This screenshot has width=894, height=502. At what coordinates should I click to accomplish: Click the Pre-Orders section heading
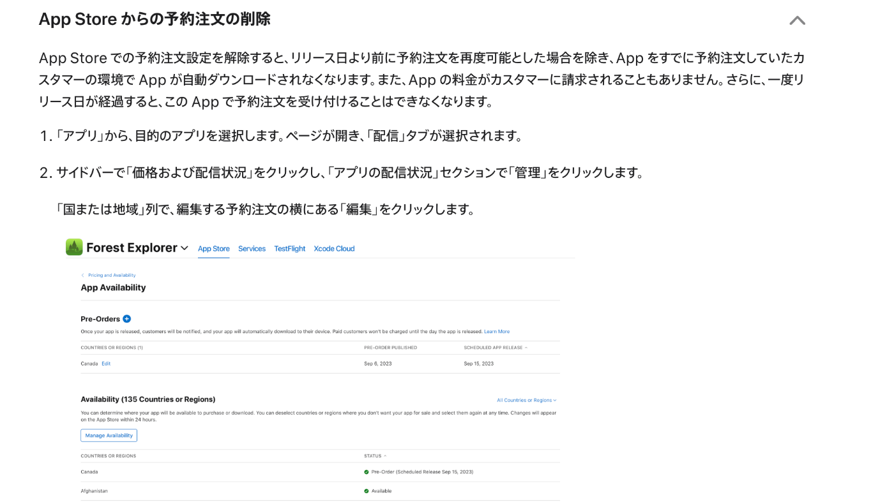pos(100,319)
